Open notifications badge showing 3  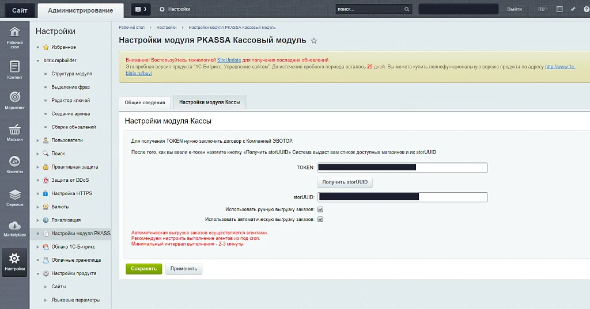click(141, 9)
